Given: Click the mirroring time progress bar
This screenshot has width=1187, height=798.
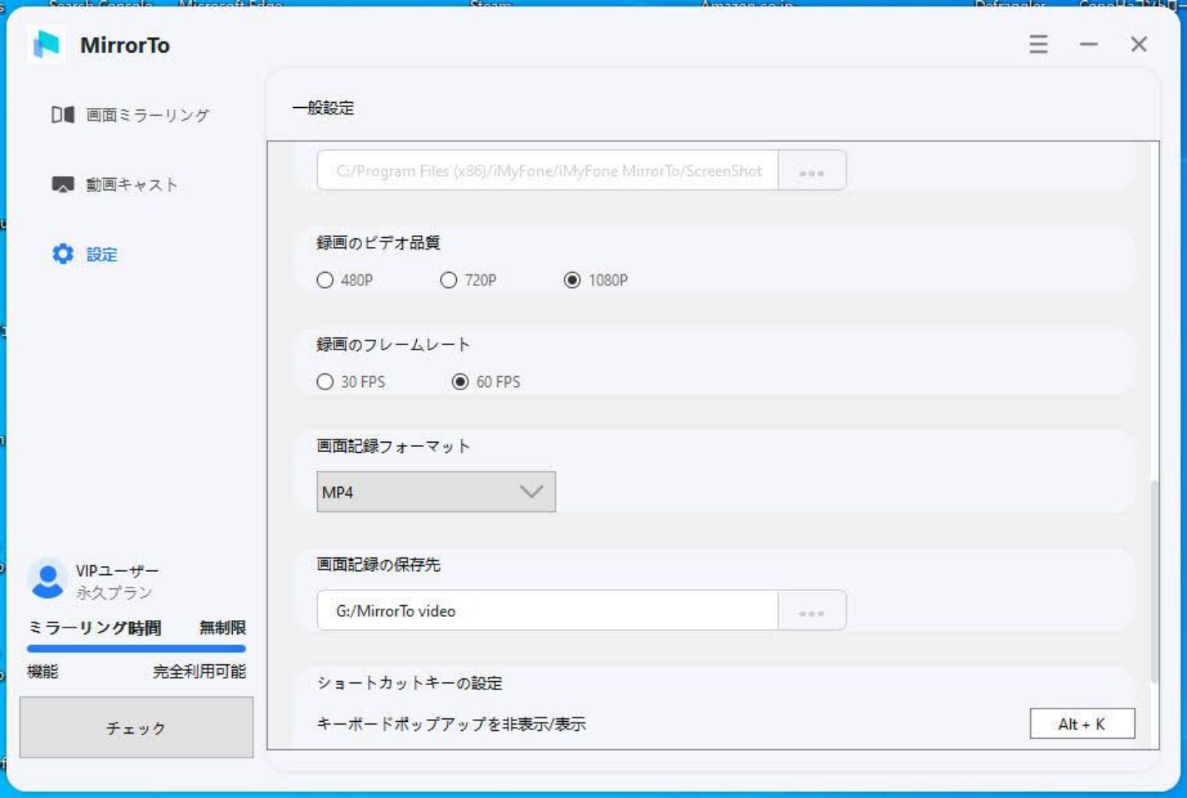Looking at the screenshot, I should point(136,649).
